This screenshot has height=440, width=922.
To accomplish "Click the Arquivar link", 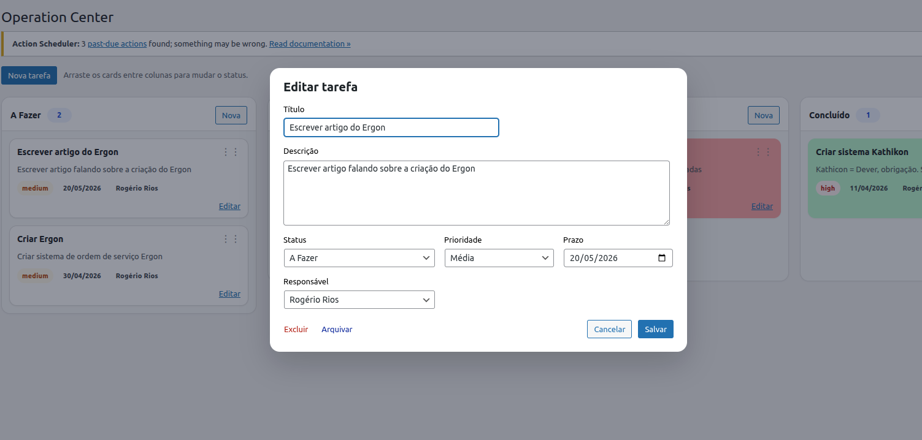I will click(337, 329).
